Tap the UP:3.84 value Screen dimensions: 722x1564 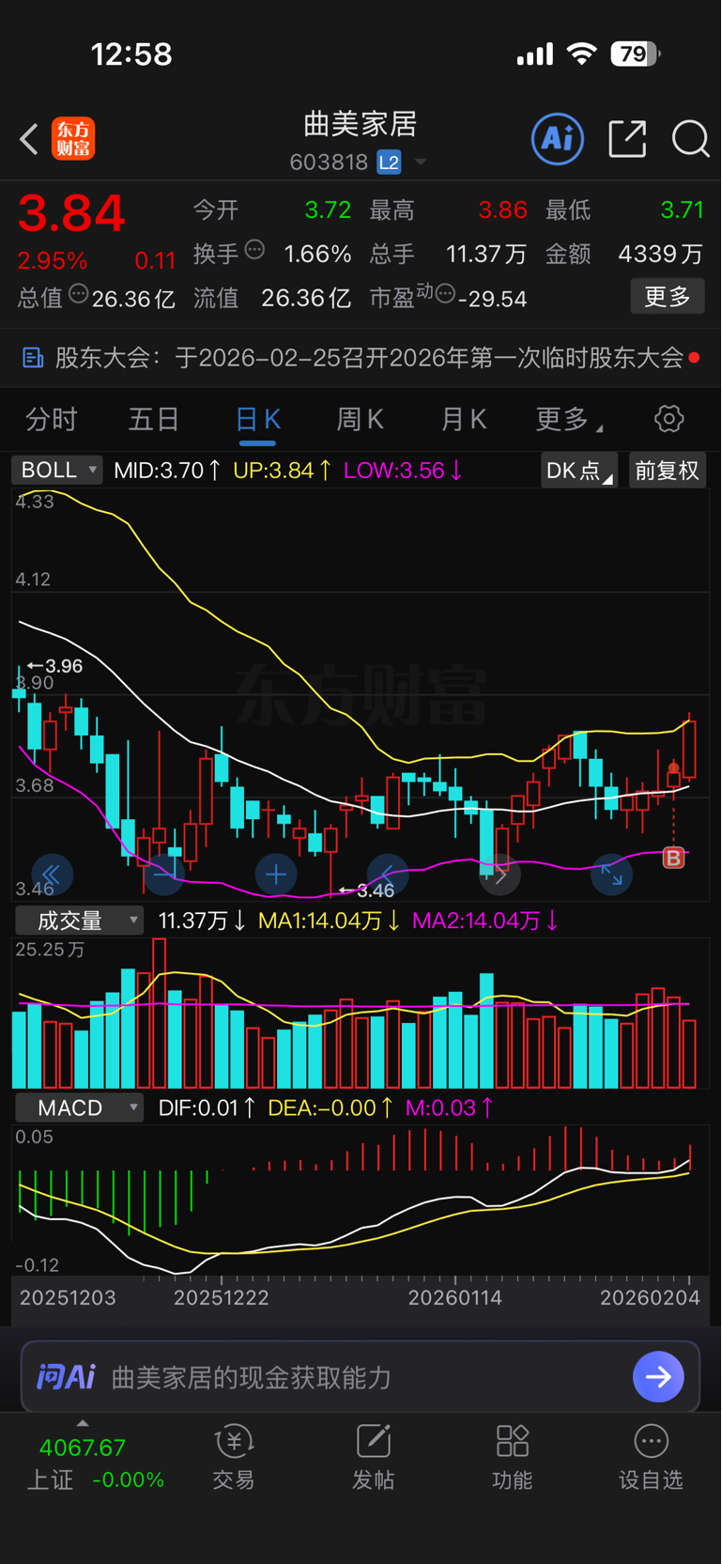282,470
